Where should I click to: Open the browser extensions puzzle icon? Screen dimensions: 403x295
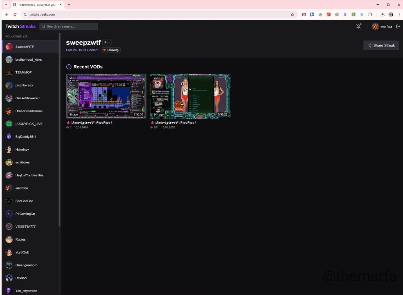click(x=370, y=14)
